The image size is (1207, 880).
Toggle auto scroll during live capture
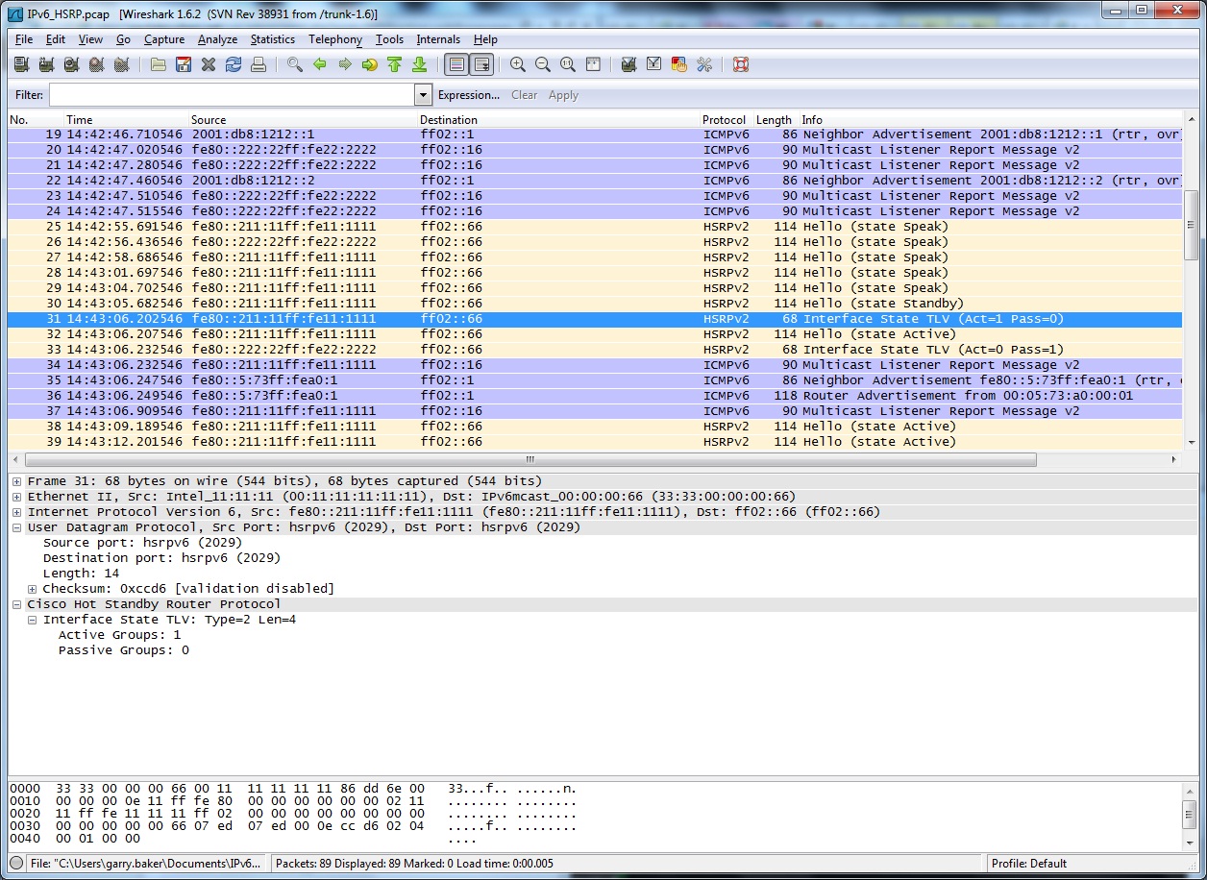tap(481, 64)
